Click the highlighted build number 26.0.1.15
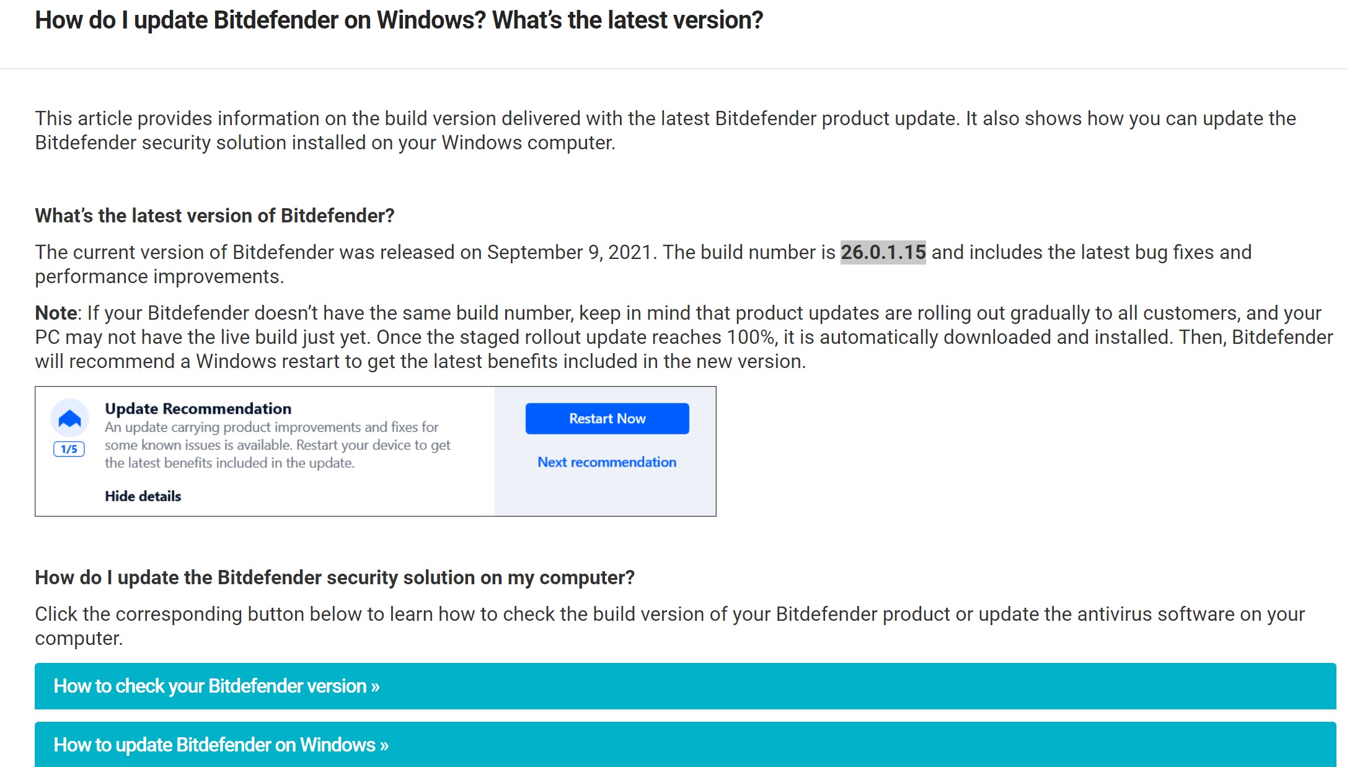Screen dimensions: 1347x767 click(883, 252)
